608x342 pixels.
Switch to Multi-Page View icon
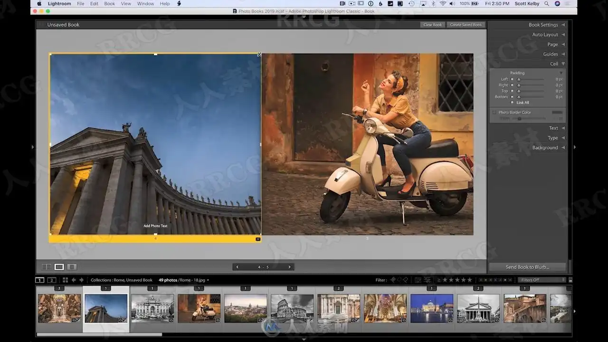47,267
